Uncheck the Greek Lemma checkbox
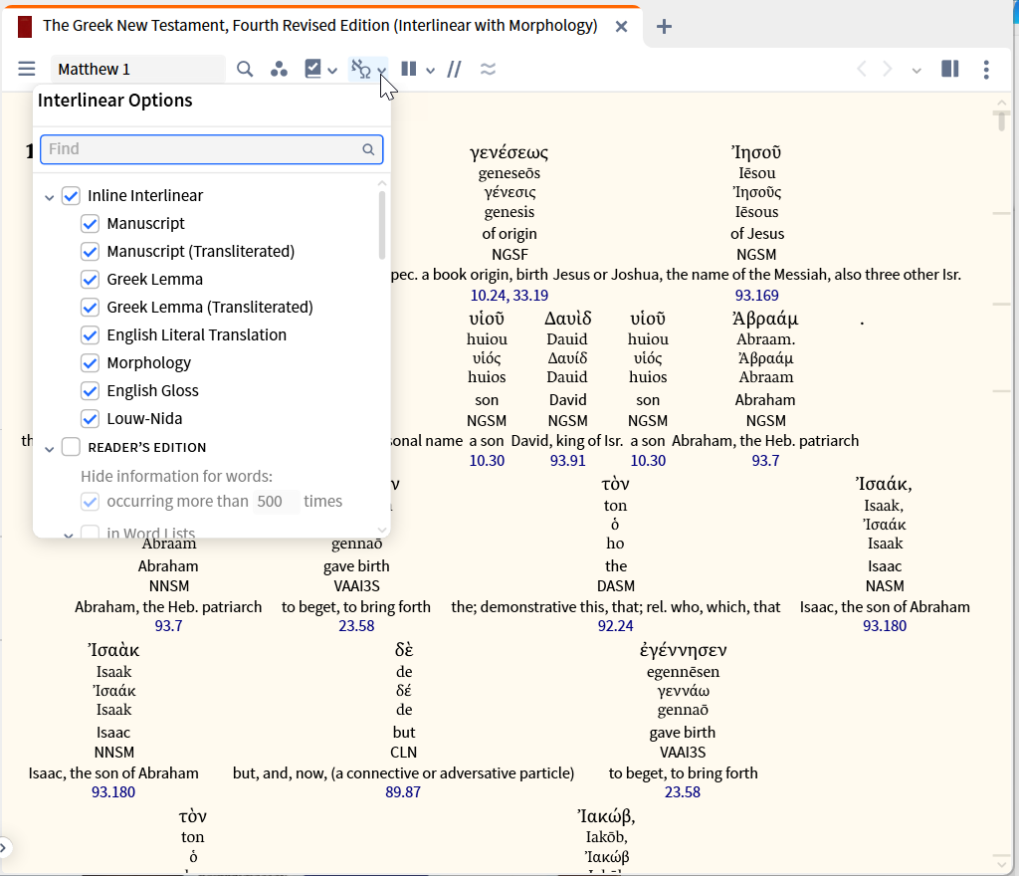 pos(90,280)
